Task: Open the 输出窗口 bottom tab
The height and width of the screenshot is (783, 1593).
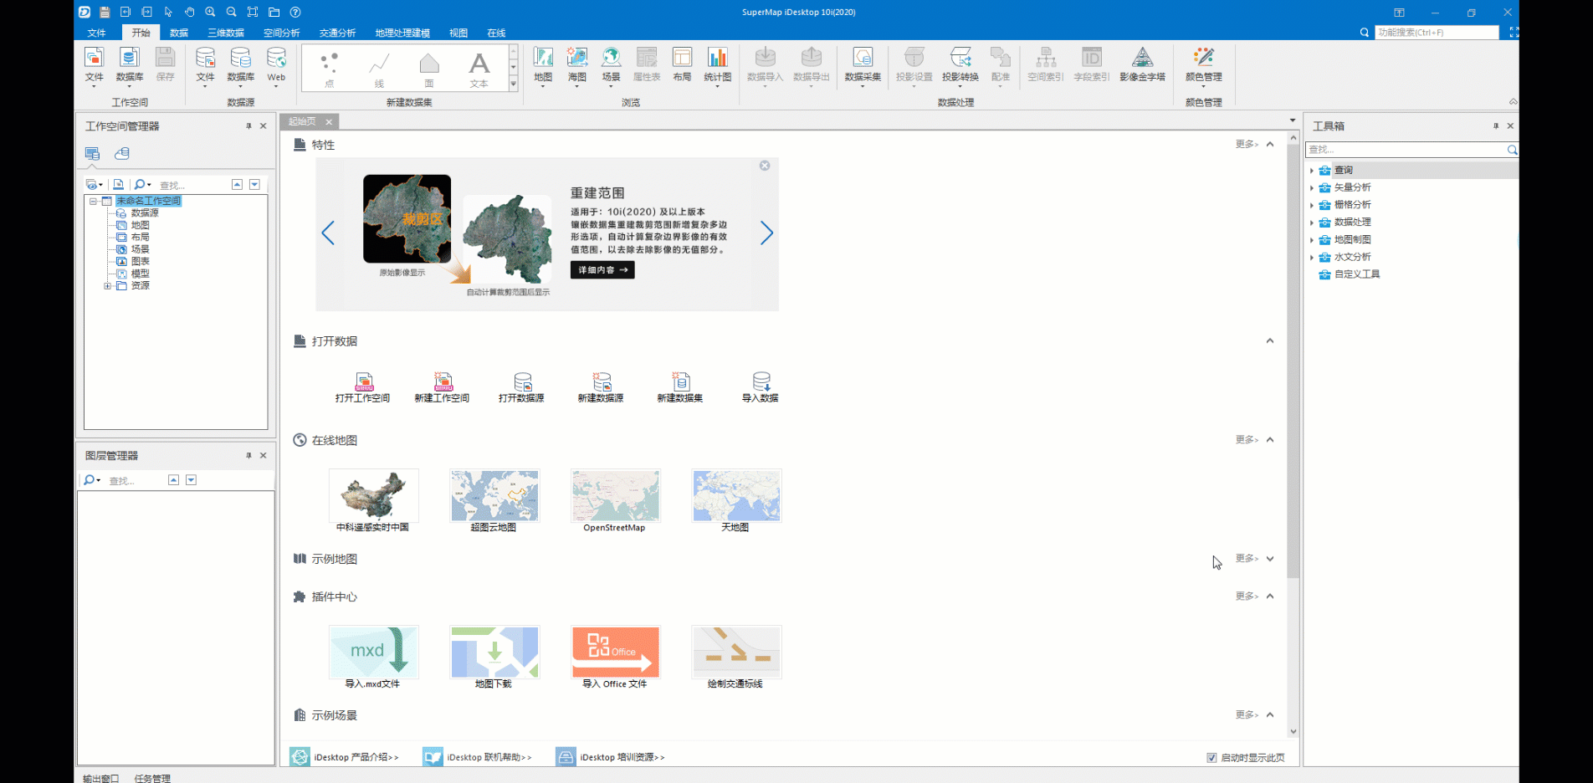Action: [x=101, y=778]
